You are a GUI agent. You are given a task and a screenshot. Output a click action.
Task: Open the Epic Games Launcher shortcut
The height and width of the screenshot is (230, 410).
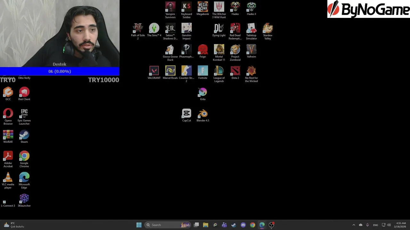(24, 117)
